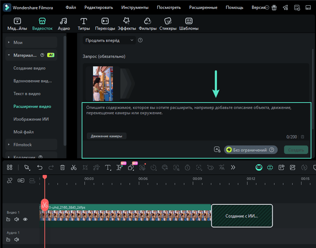Image resolution: width=316 pixels, height=248 pixels.
Task: Click the 'Движение камеры' button
Action: tap(107, 136)
